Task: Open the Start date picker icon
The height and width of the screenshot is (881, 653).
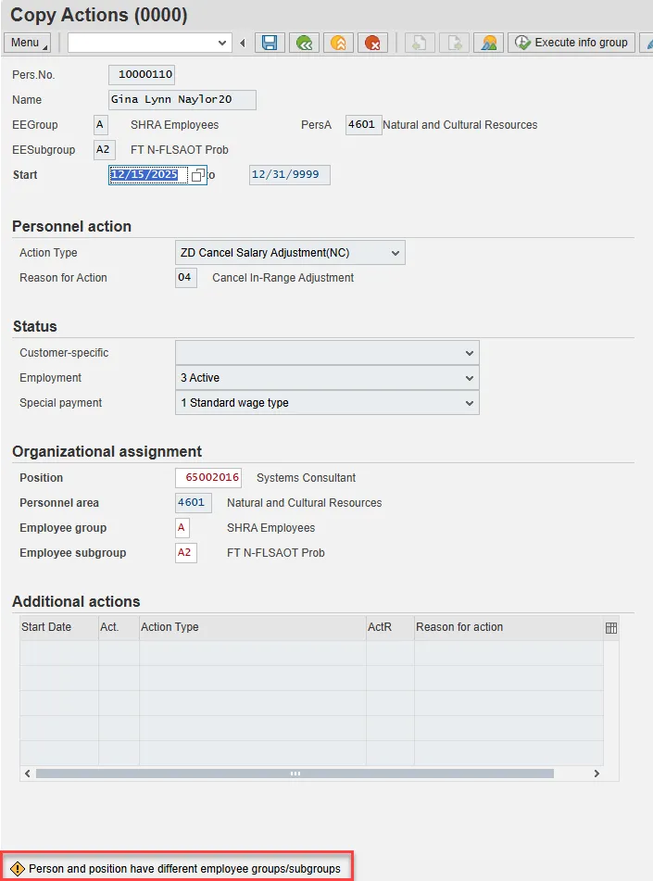Action: pos(197,175)
